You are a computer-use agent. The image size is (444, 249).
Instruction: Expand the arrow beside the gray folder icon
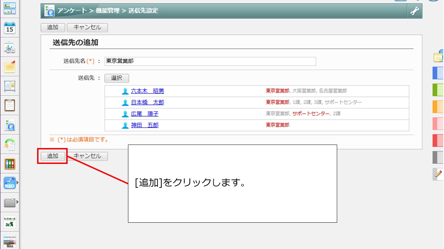click(17, 202)
